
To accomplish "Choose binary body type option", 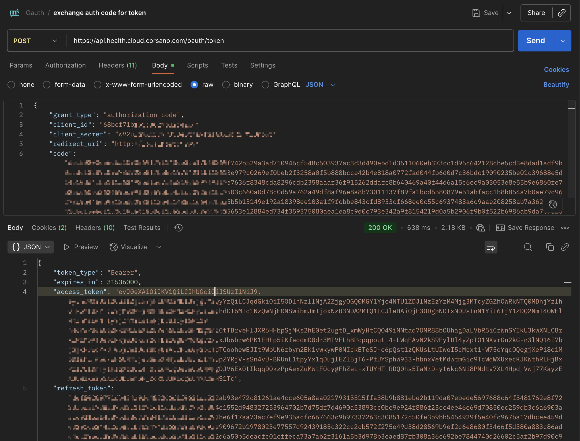I will click(226, 85).
